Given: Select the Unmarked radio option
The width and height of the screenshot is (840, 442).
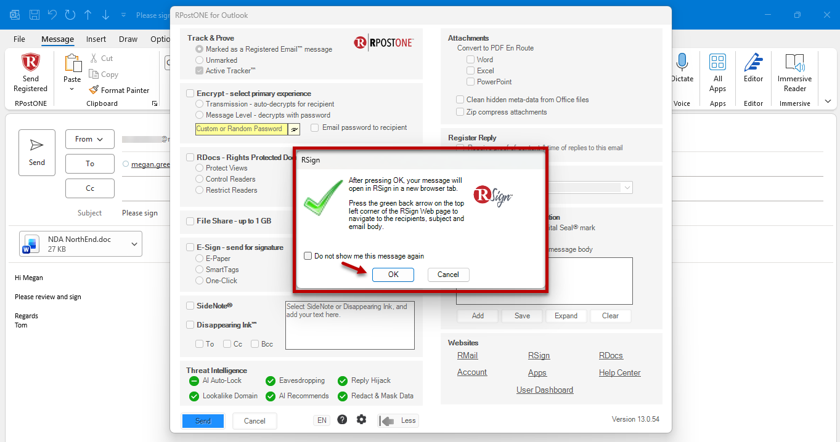Looking at the screenshot, I should (x=199, y=60).
